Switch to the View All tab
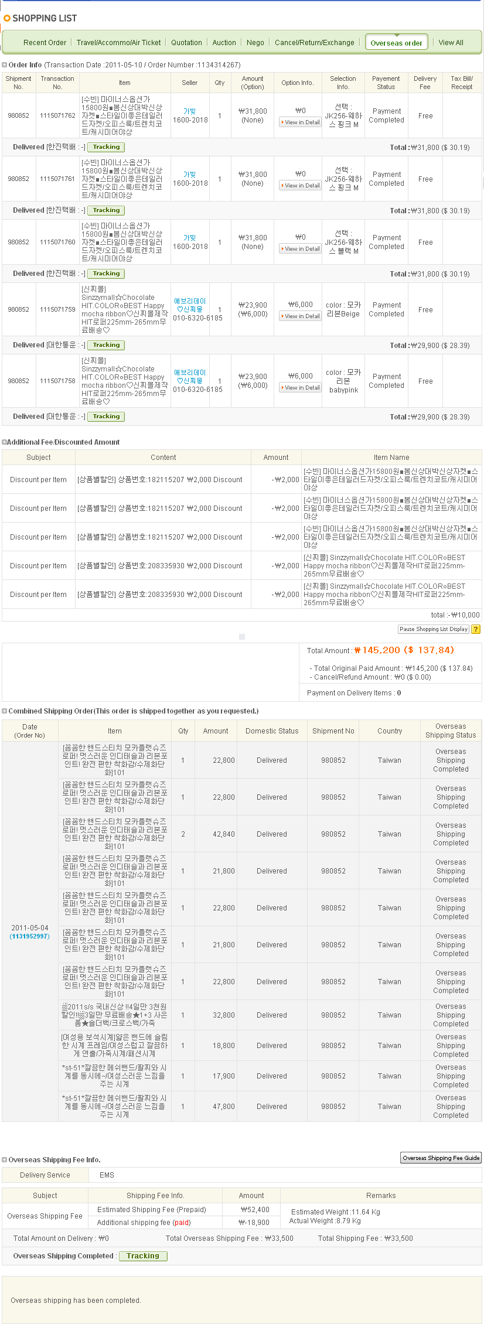The width and height of the screenshot is (484, 1324). 451,43
